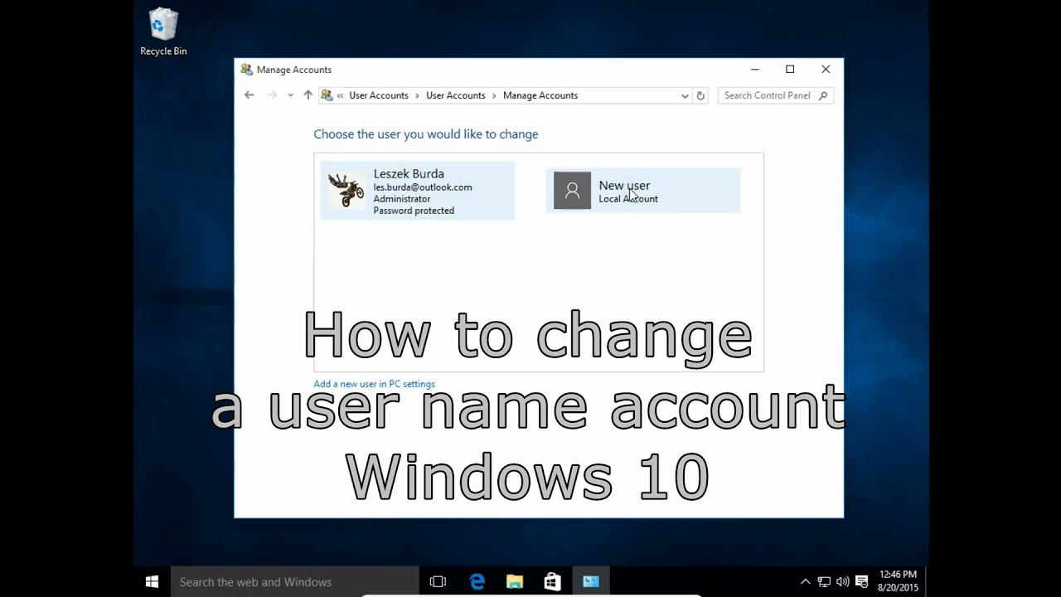Click the Choose the user heading text
Screen dimensions: 1061x597
[426, 134]
